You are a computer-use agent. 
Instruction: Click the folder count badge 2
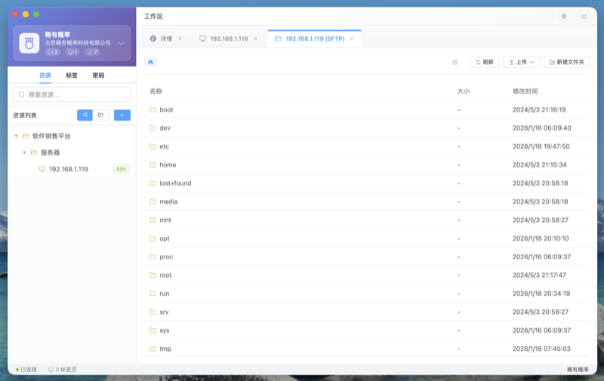(x=53, y=52)
